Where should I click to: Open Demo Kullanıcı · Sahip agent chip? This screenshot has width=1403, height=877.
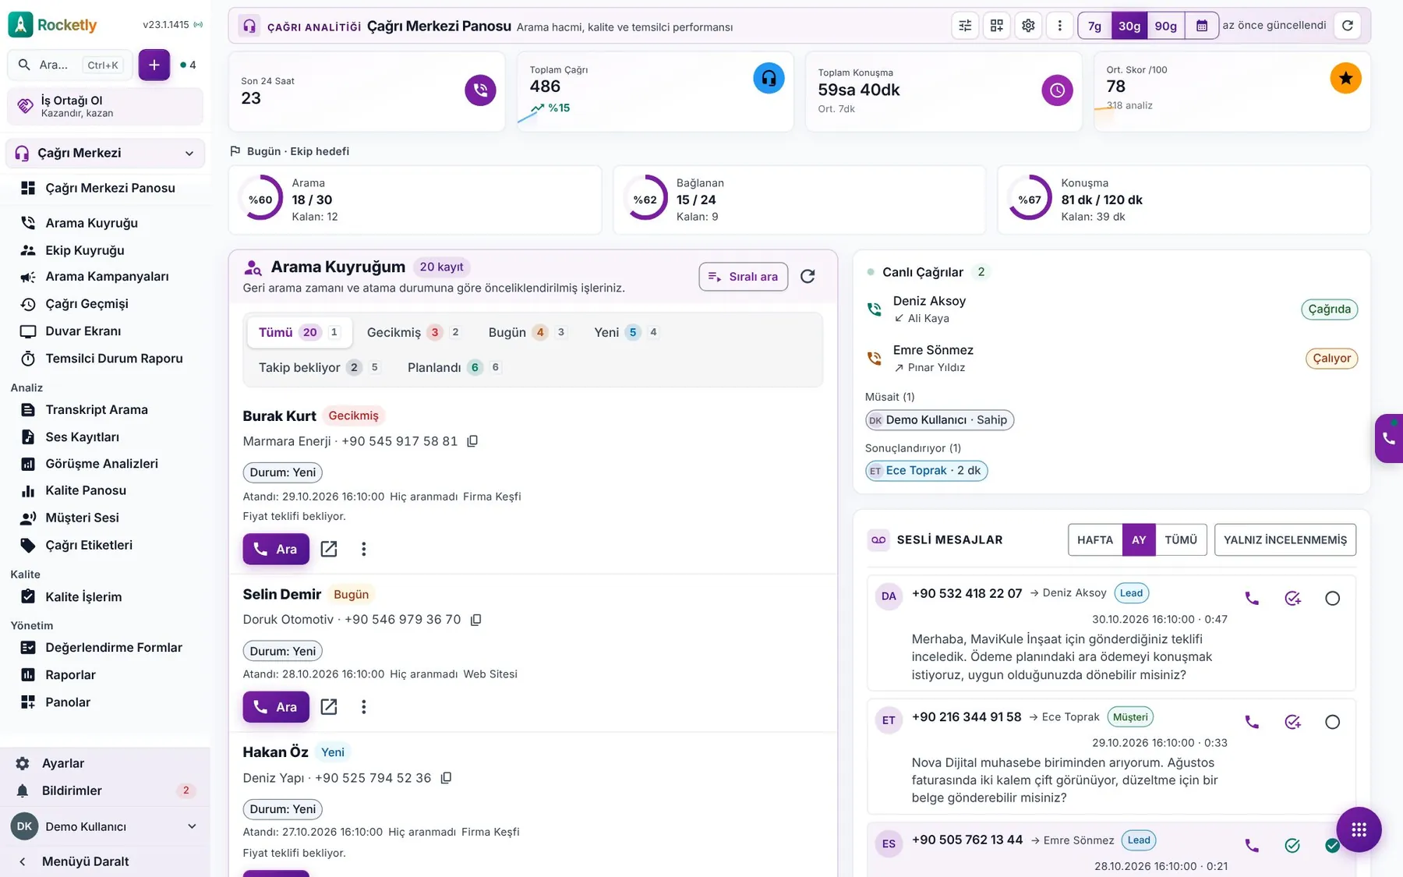939,420
